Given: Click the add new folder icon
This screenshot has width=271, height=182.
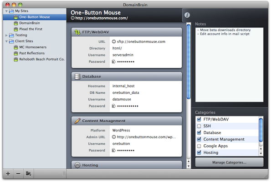Looking at the screenshot, I should (x=29, y=174).
